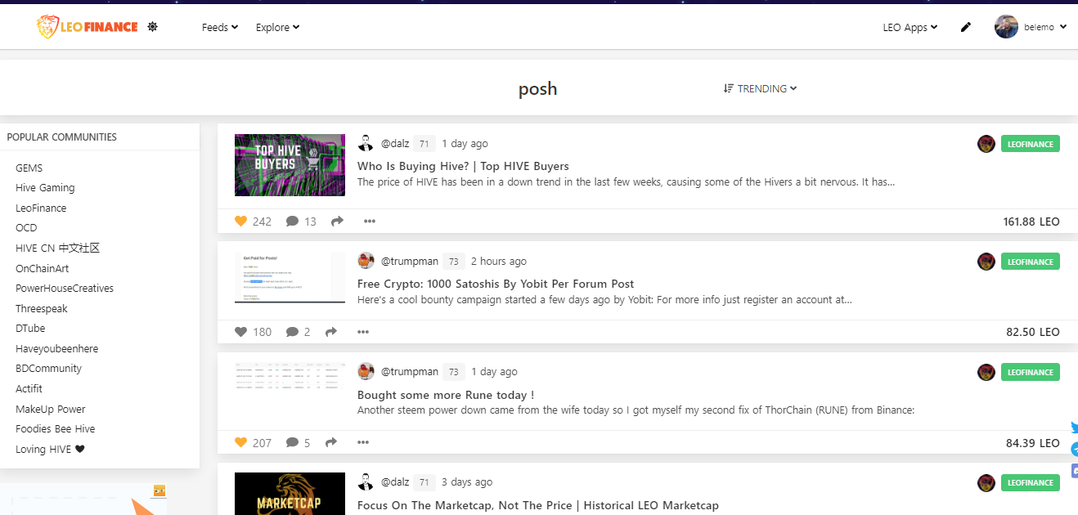Image resolution: width=1078 pixels, height=515 pixels.
Task: Share via the Twitter icon
Action: pyautogui.click(x=1074, y=428)
